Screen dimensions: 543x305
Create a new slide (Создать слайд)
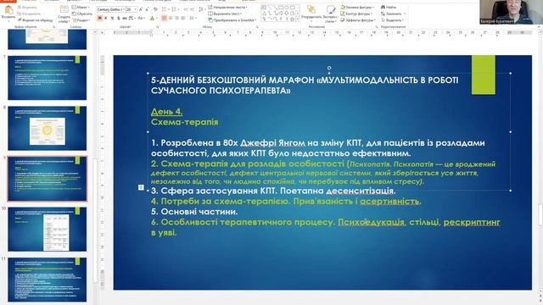pos(64,14)
